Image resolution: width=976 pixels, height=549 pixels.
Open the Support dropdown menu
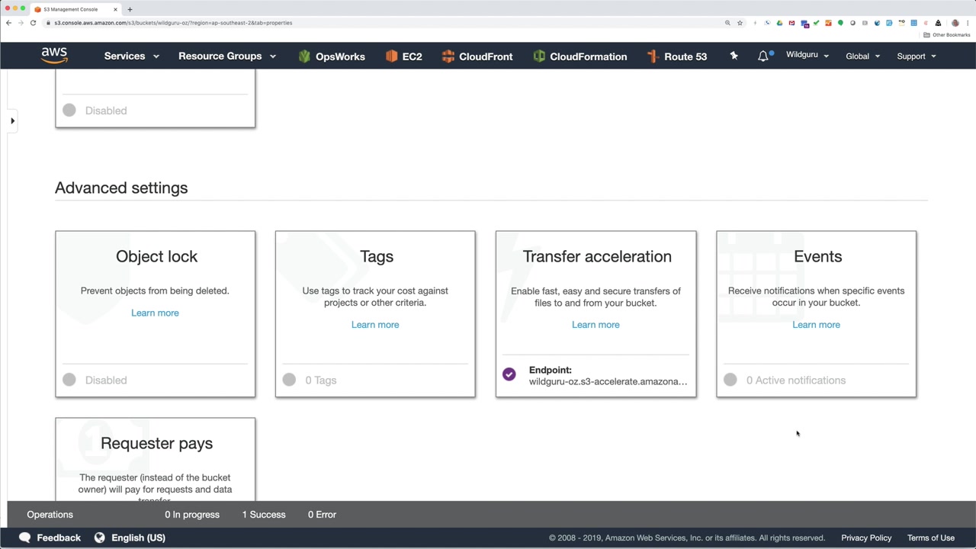click(x=917, y=56)
